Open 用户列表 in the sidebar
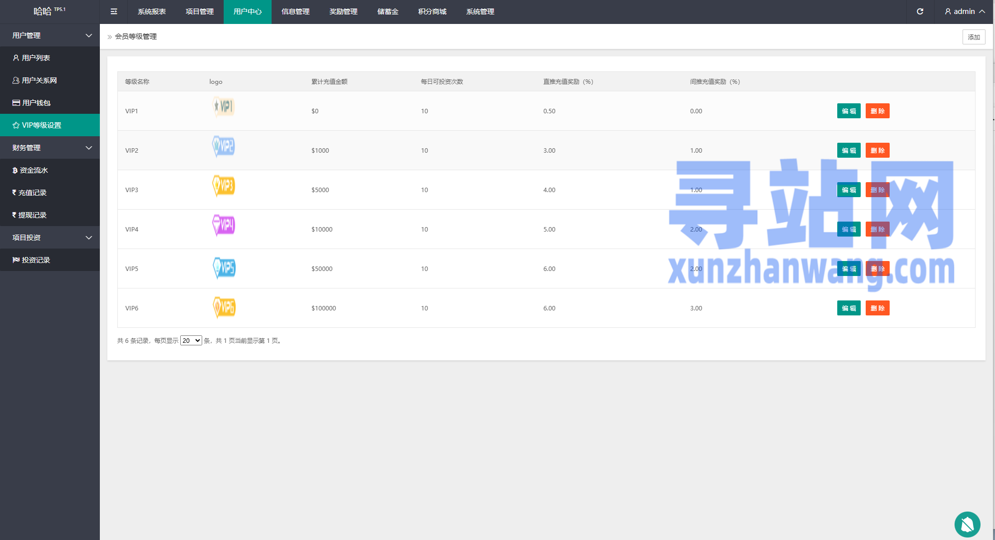 [36, 58]
